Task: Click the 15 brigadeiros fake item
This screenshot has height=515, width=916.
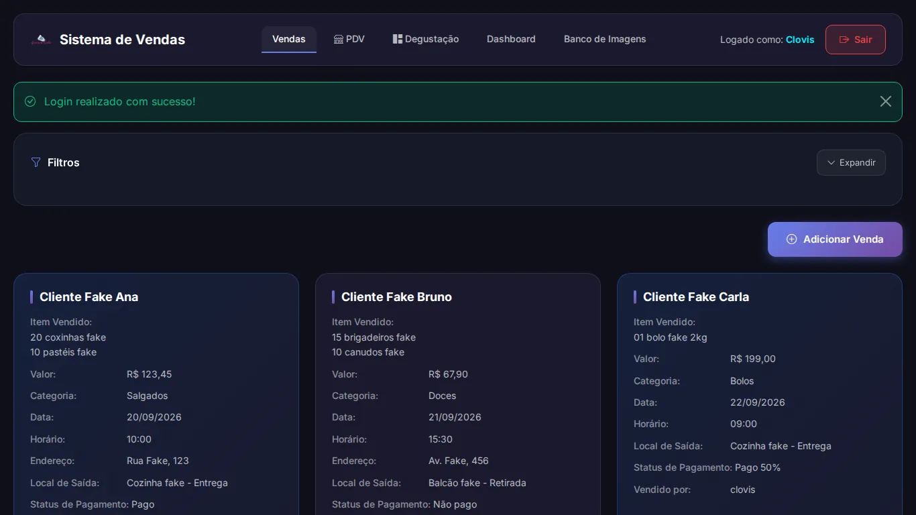Action: [x=374, y=337]
